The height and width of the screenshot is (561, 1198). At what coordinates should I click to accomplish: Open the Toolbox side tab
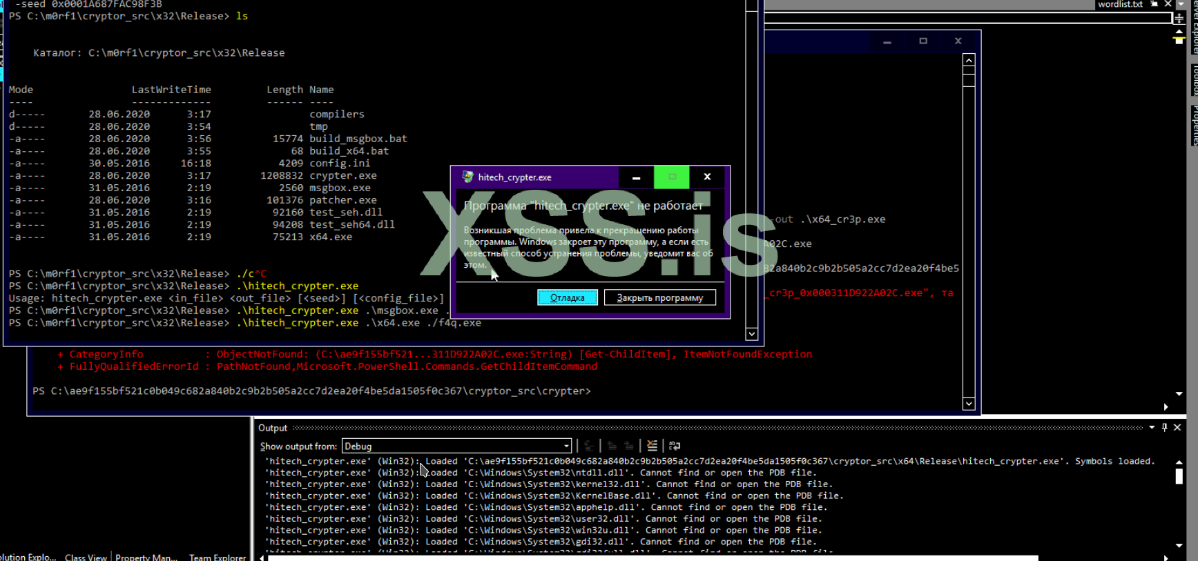tap(1194, 80)
